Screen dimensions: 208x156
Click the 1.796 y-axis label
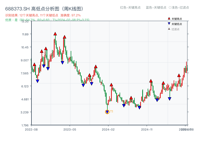point(25,125)
